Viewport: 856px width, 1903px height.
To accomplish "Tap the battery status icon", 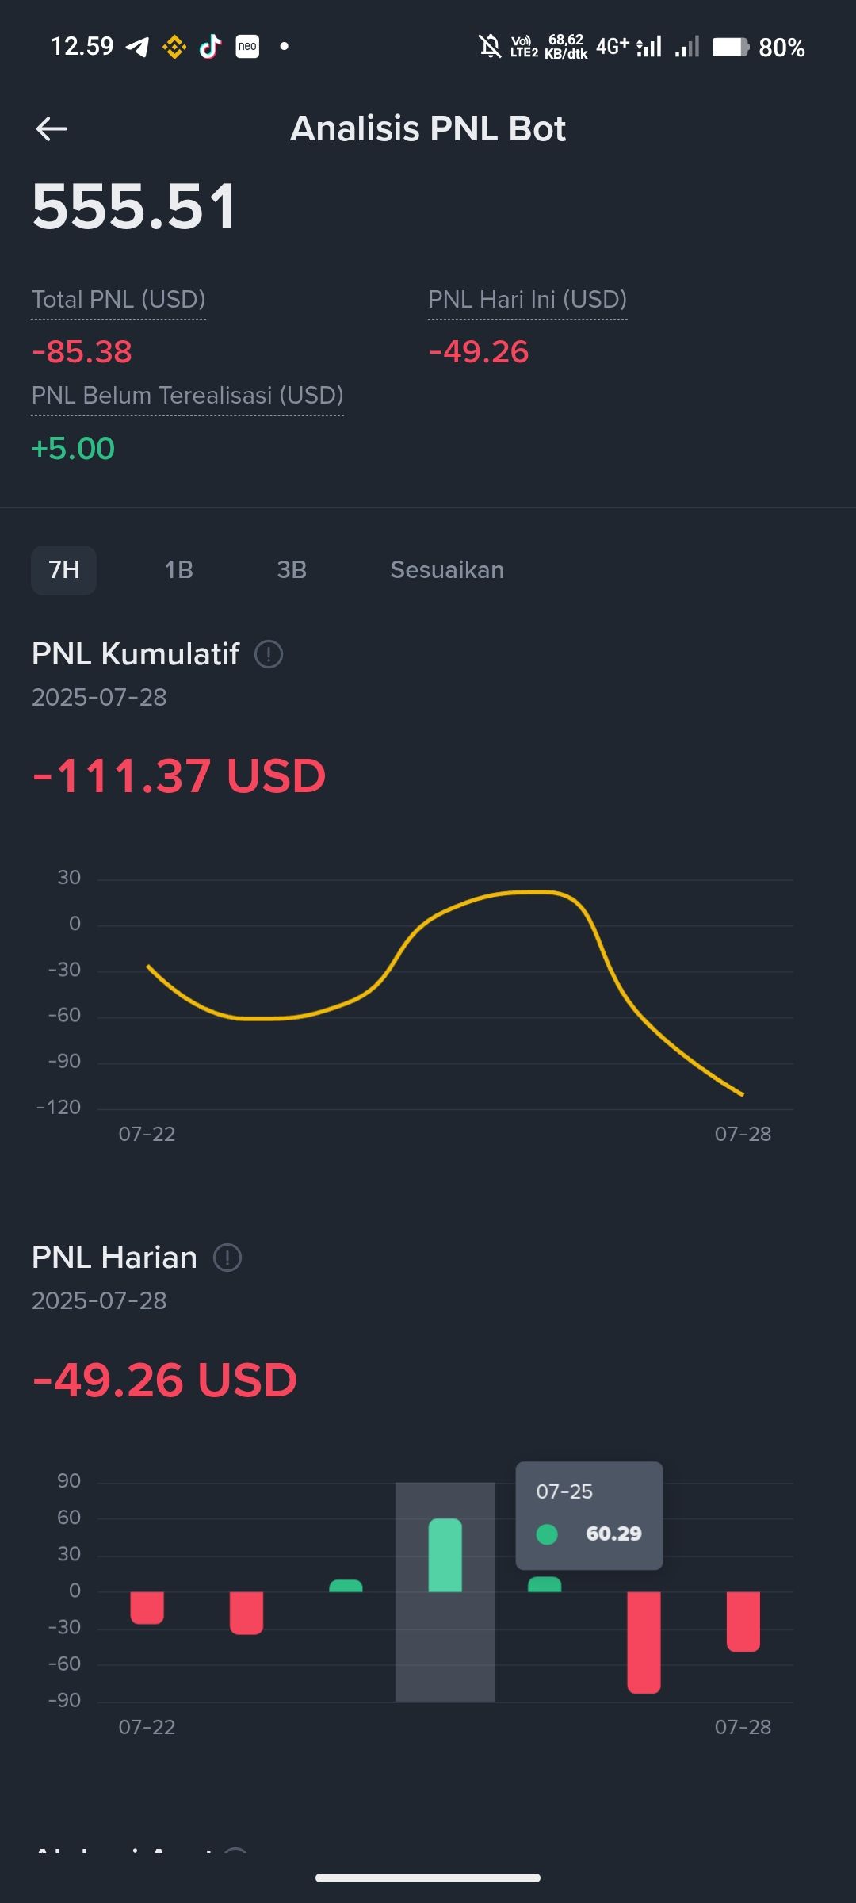I will pyautogui.click(x=730, y=48).
